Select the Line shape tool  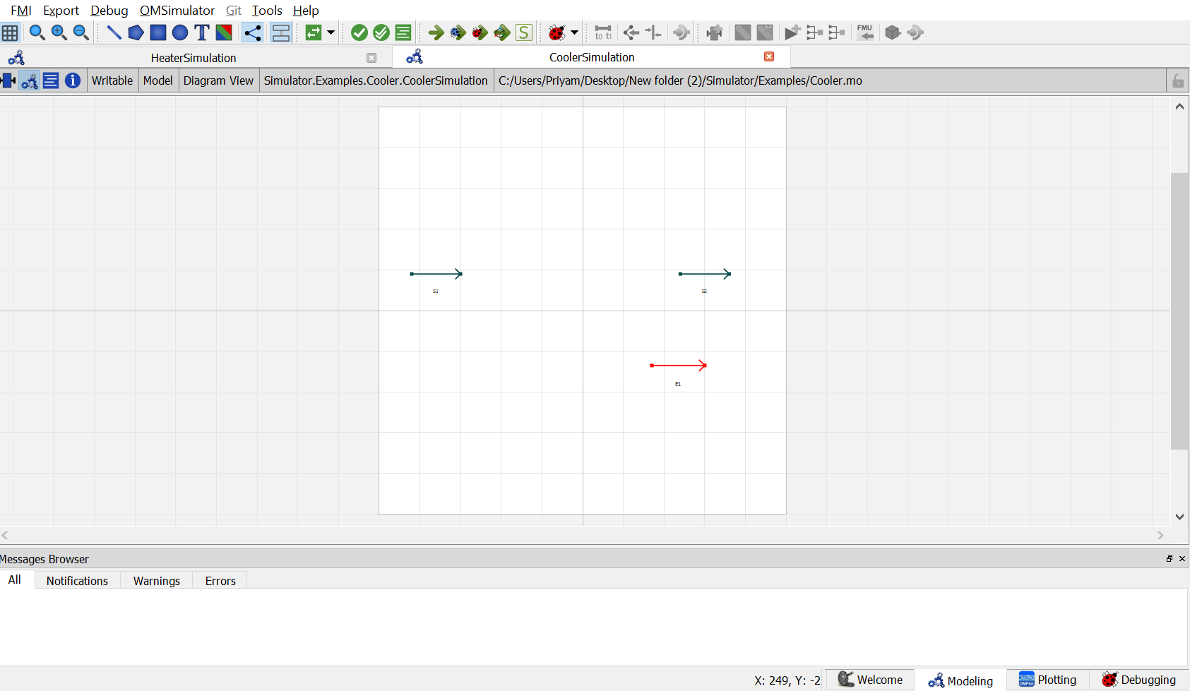pos(114,32)
